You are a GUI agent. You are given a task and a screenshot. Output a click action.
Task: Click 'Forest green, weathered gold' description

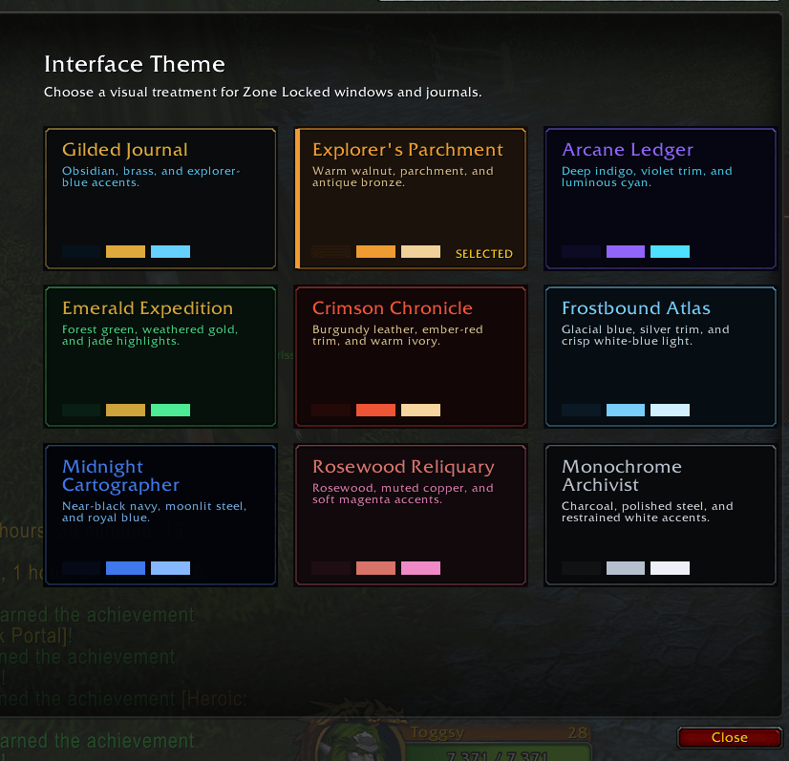pyautogui.click(x=150, y=335)
